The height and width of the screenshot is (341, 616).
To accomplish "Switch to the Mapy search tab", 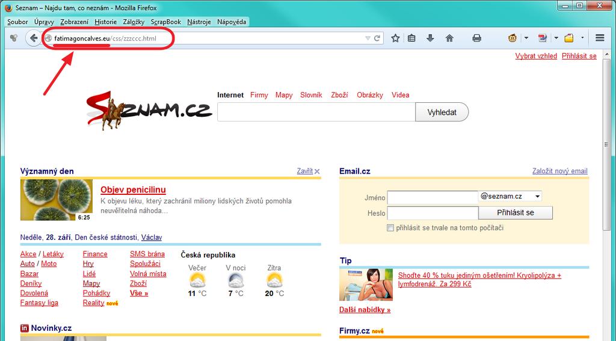I will point(284,95).
